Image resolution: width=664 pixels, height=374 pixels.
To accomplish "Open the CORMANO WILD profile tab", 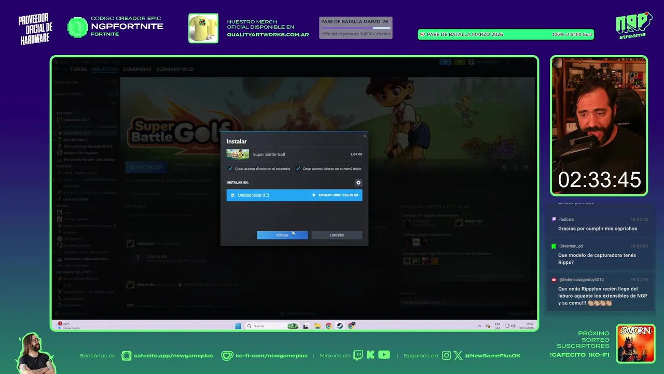I will (175, 69).
